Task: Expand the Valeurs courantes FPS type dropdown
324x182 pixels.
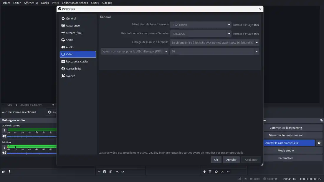Action: pyautogui.click(x=166, y=51)
